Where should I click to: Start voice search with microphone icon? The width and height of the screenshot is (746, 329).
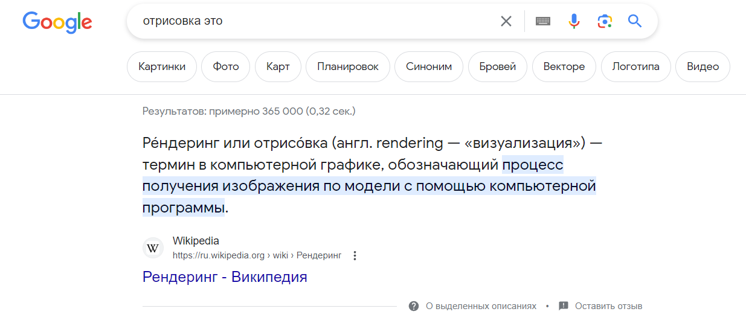point(574,22)
